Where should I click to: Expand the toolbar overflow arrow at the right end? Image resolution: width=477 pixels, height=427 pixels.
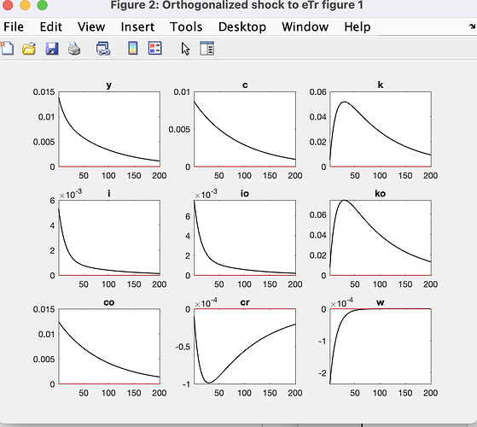coord(473,26)
